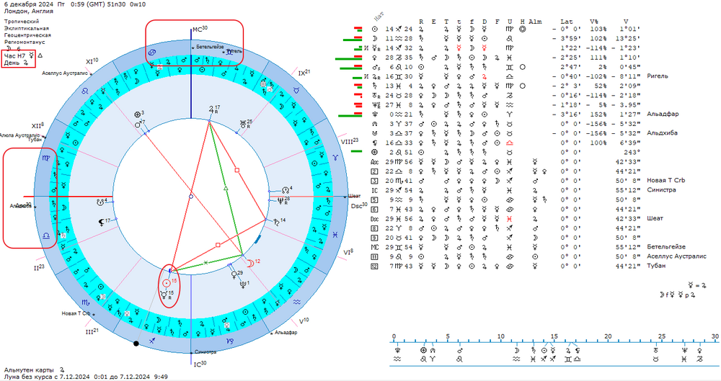Select the Asc row in the planet table
The image size is (721, 381).
coord(506,162)
